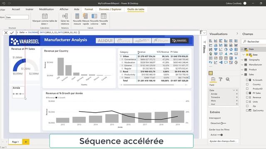The height and width of the screenshot is (149, 266).
Task: Open the Données / Explorer tab
Action: click(x=110, y=9)
